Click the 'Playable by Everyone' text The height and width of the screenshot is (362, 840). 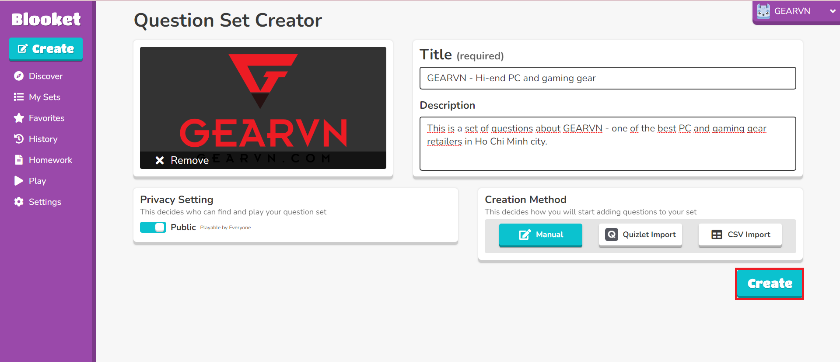[x=225, y=228]
